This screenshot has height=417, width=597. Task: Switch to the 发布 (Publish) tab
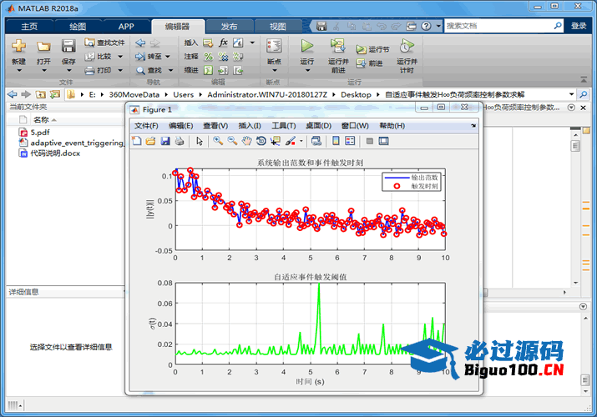(228, 26)
